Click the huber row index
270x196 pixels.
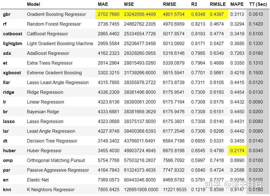(9, 151)
